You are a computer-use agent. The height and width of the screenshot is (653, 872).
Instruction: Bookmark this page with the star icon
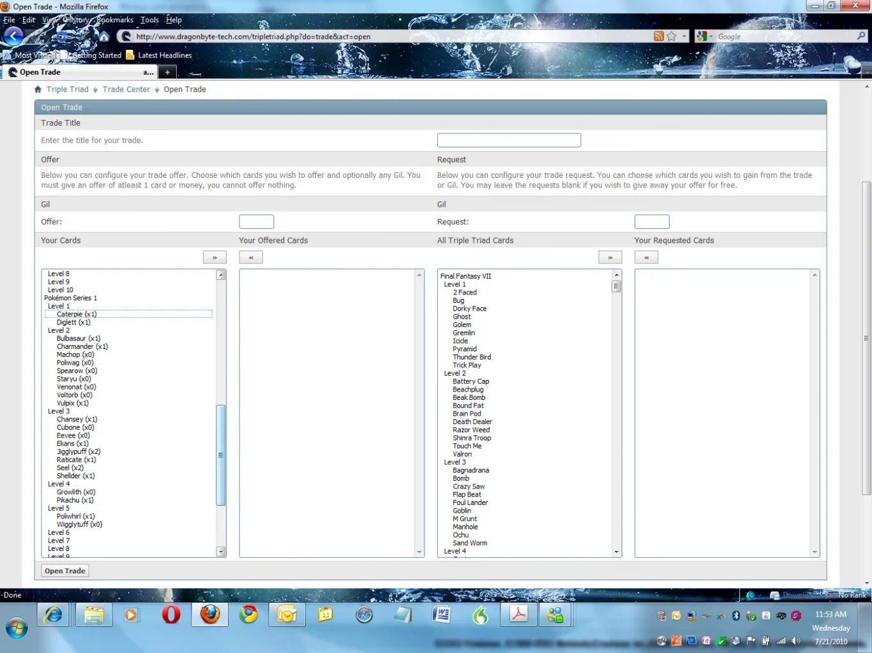click(672, 36)
